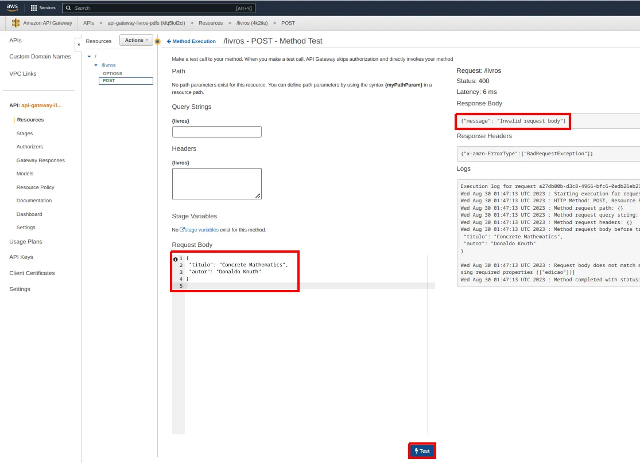The width and height of the screenshot is (640, 463).
Task: Open the /livros resource in the tree
Action: click(108, 65)
